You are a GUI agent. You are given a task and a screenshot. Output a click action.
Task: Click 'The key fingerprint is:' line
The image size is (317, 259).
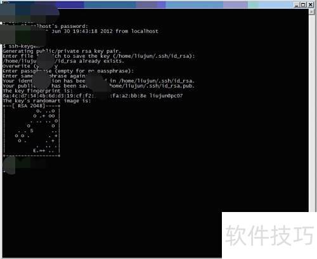tap(37, 91)
